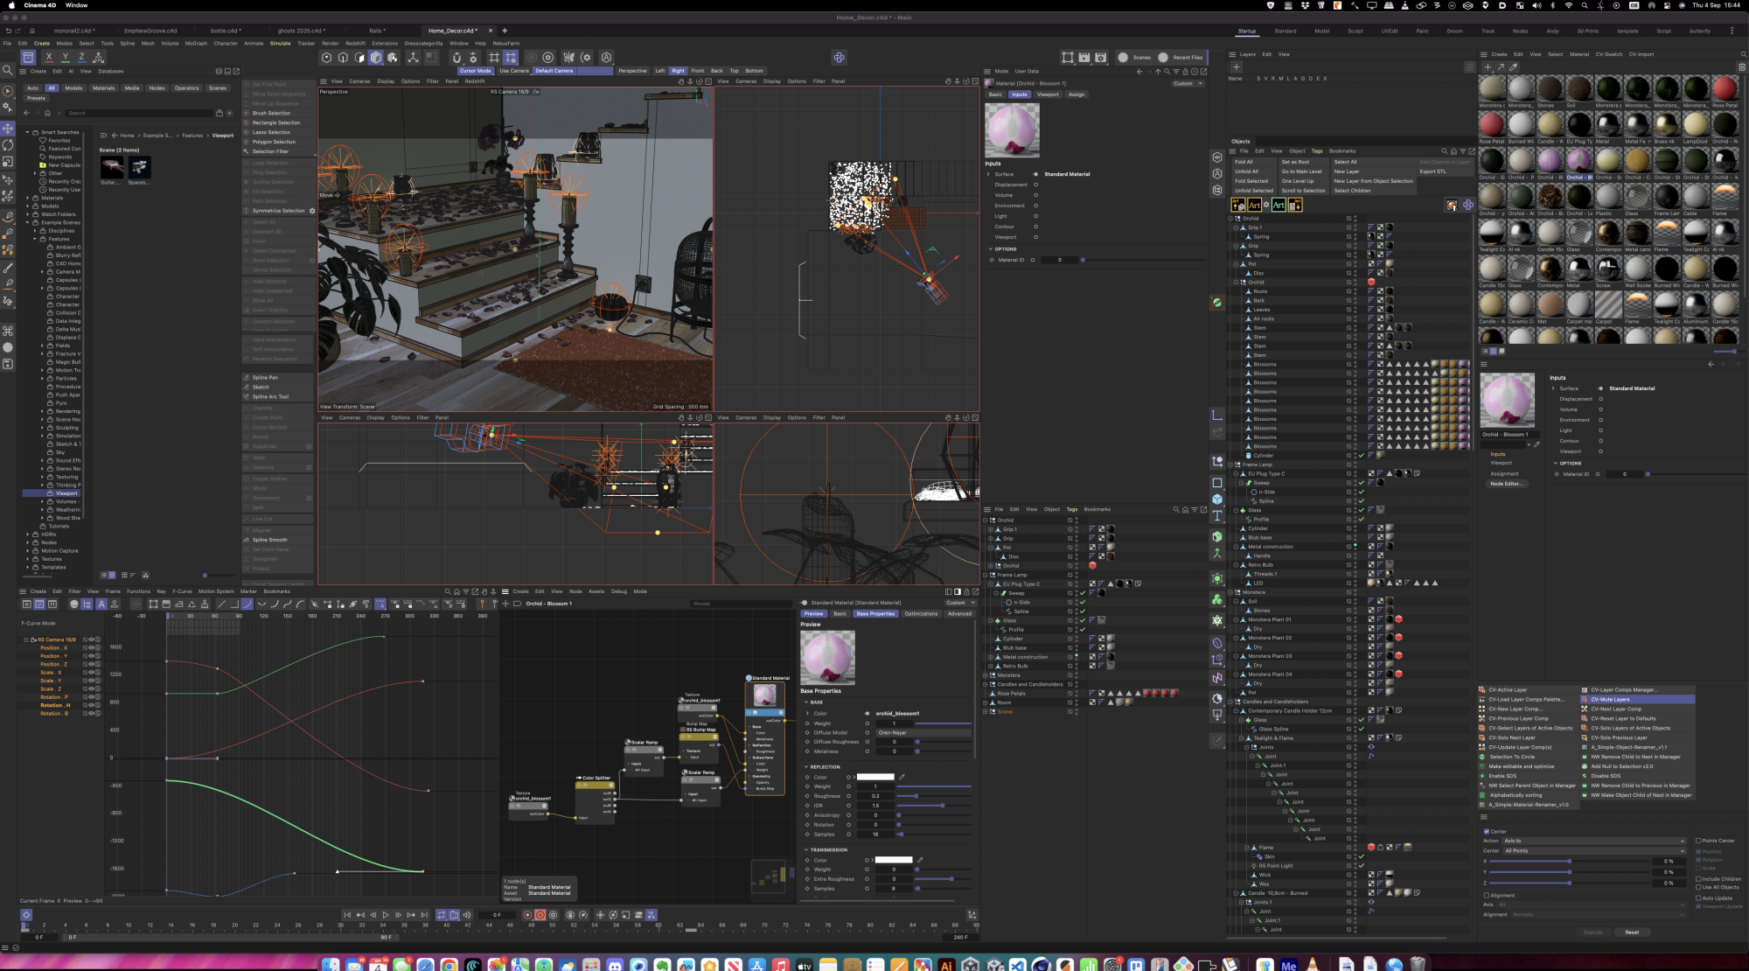Image resolution: width=1749 pixels, height=971 pixels.
Task: Open the Simulate menu
Action: tap(280, 43)
